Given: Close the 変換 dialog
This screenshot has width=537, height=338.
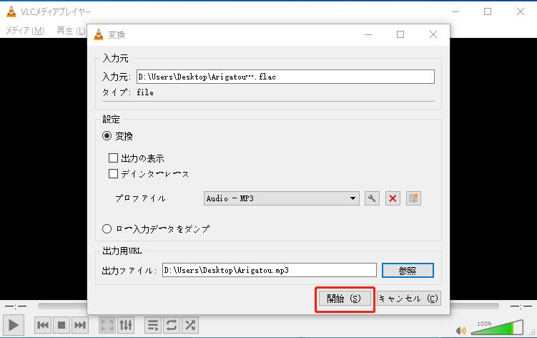Looking at the screenshot, I should (x=433, y=34).
